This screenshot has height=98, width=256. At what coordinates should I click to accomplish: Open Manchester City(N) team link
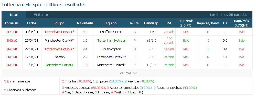[59, 40]
